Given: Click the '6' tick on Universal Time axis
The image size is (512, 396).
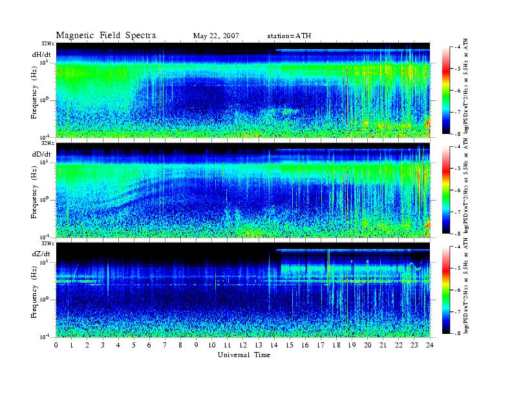Looking at the screenshot, I should (149, 345).
